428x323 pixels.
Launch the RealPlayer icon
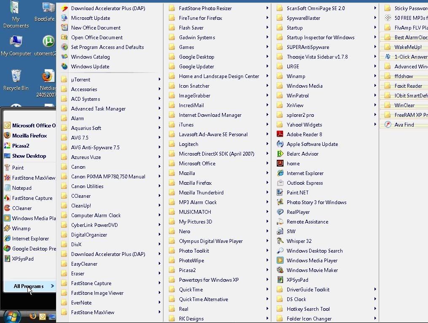click(x=280, y=212)
